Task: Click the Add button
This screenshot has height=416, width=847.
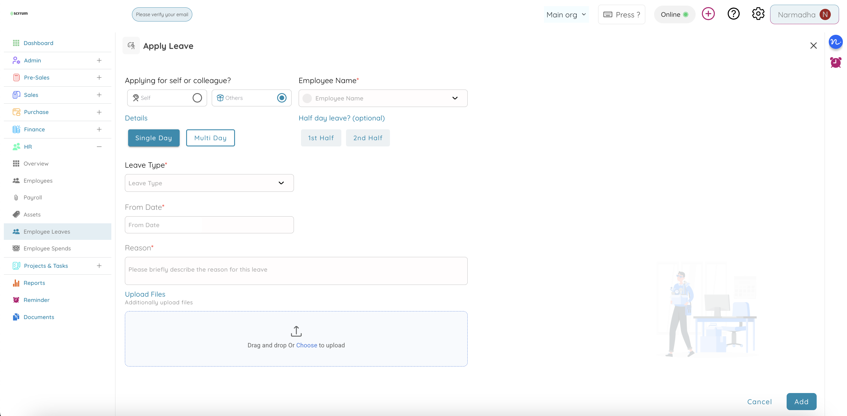Action: (x=801, y=402)
